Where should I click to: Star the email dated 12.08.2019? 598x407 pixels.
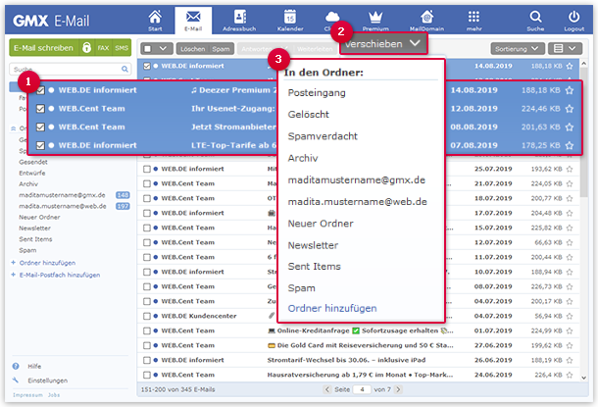tap(570, 109)
